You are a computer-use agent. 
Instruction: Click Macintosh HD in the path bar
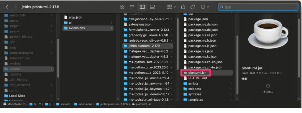coord(15,104)
